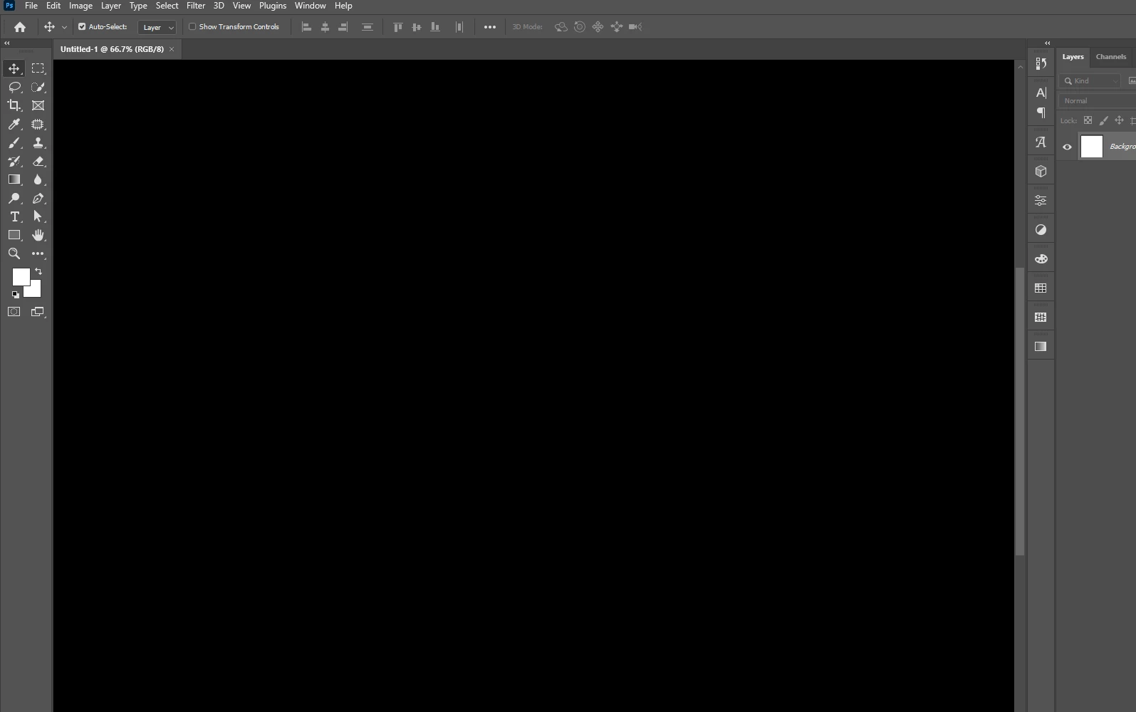The width and height of the screenshot is (1136, 712).
Task: Pick the Eyedropper tool
Action: click(14, 124)
